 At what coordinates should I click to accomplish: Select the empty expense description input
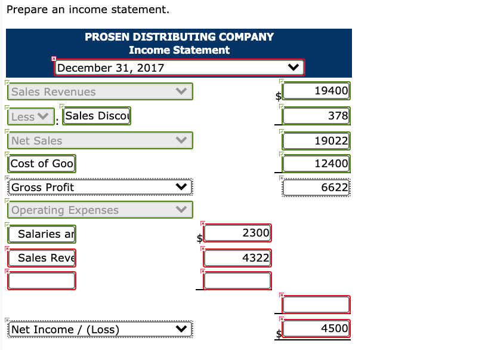[x=41, y=281]
